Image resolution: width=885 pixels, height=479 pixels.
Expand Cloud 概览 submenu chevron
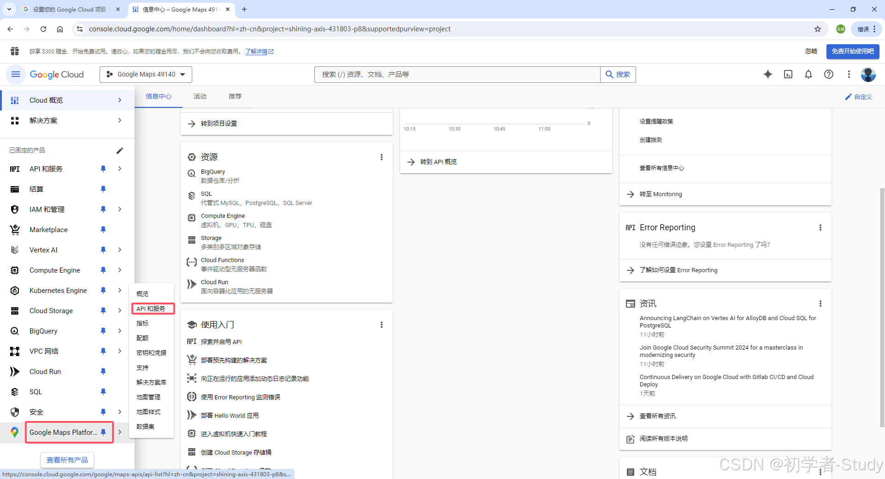pyautogui.click(x=120, y=100)
